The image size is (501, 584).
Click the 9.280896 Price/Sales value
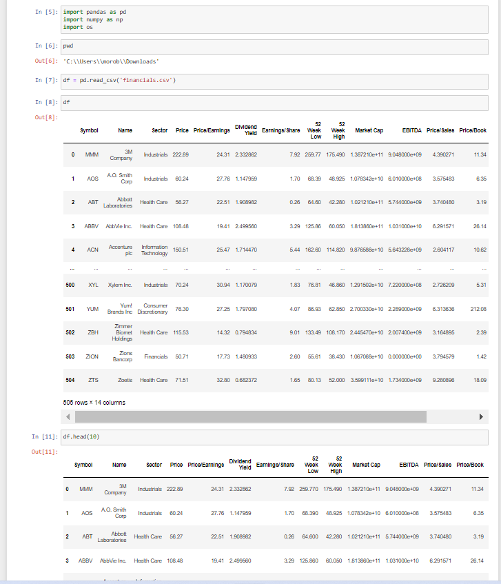(x=443, y=381)
